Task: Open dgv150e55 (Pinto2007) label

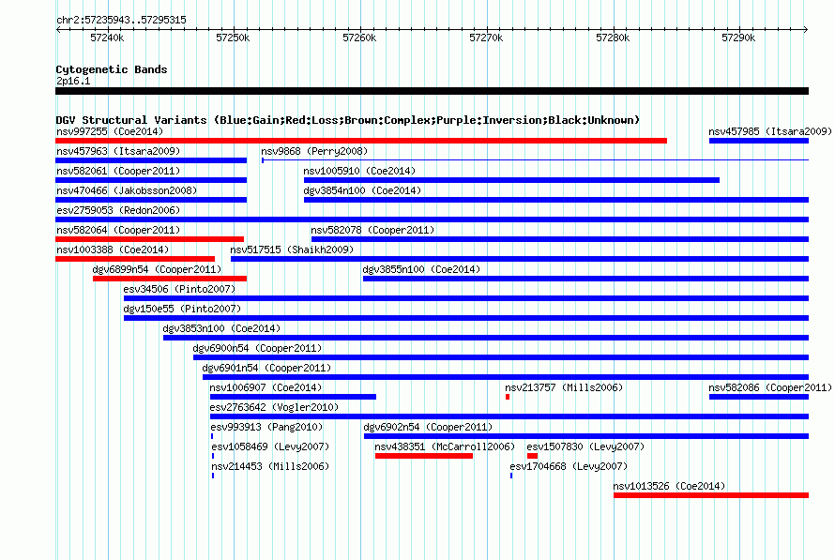Action: coord(182,309)
